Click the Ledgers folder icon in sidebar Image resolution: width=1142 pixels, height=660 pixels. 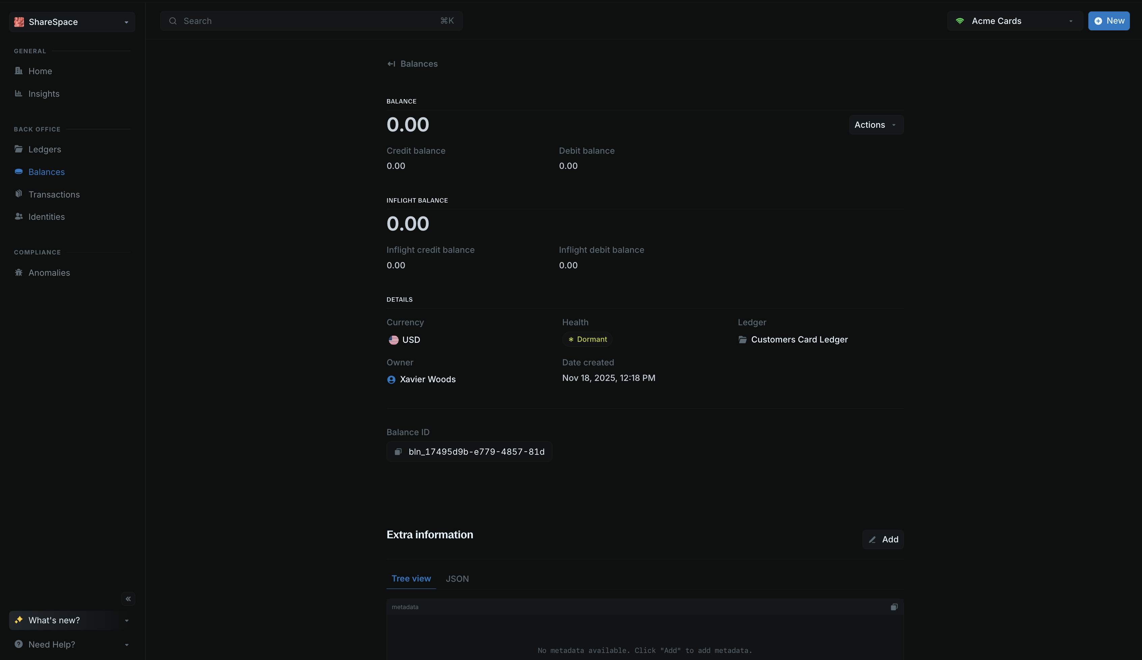tap(19, 149)
